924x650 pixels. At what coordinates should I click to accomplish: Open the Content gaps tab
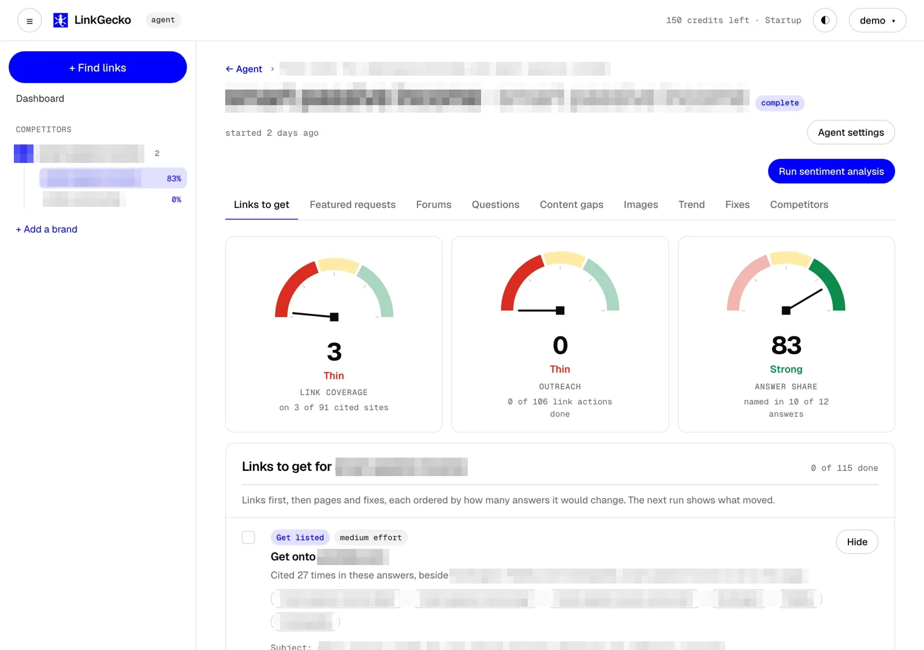pyautogui.click(x=571, y=205)
